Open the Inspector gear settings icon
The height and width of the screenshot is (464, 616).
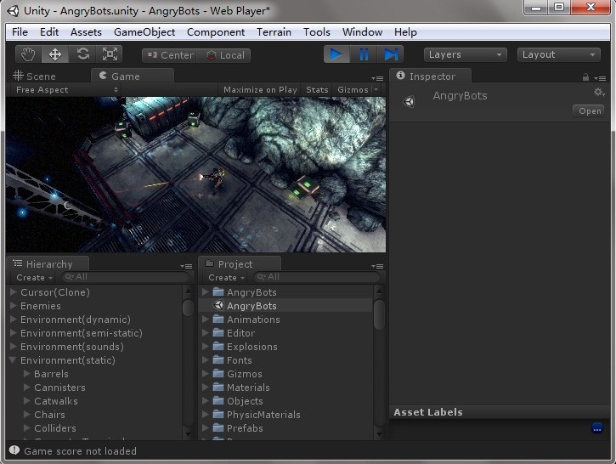[x=599, y=93]
